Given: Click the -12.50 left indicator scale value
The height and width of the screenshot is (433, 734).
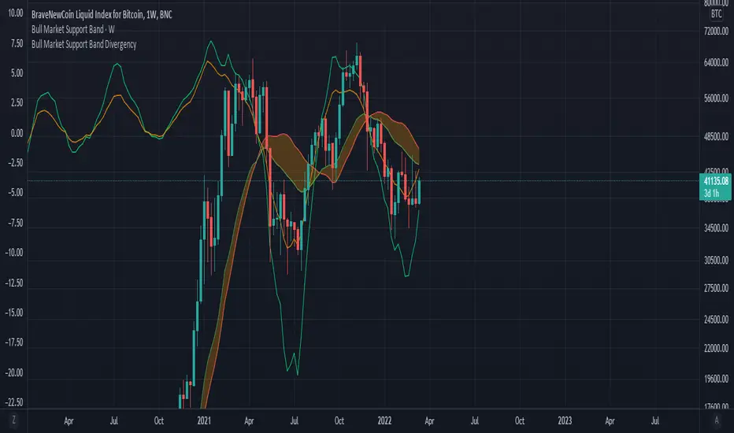Looking at the screenshot, I should tap(13, 283).
